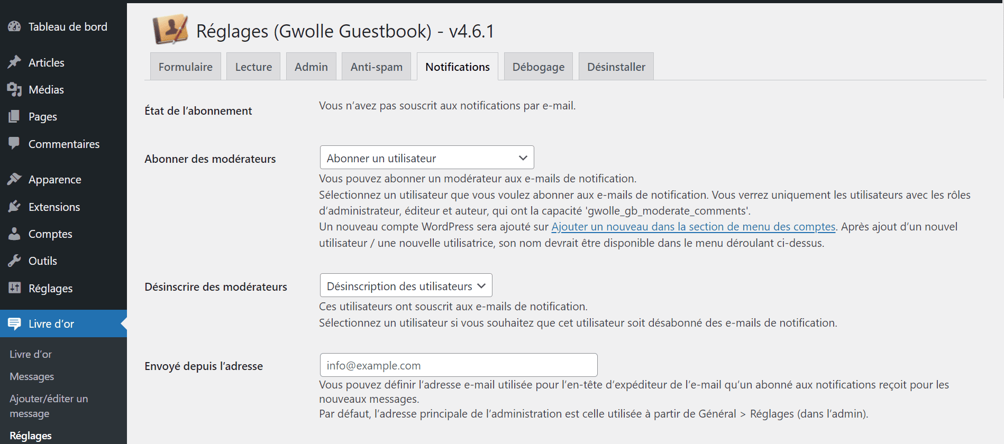
Task: Click the Gwolle Guestbook logo icon
Action: (170, 29)
